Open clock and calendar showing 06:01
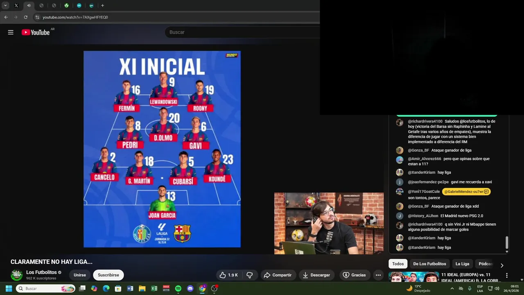 tap(511, 288)
